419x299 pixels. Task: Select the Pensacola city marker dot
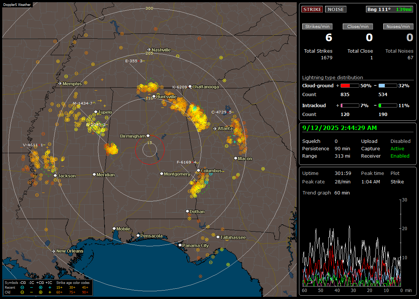point(138,236)
